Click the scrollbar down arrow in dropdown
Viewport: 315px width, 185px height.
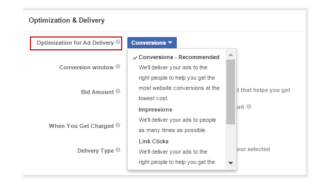[x=230, y=163]
